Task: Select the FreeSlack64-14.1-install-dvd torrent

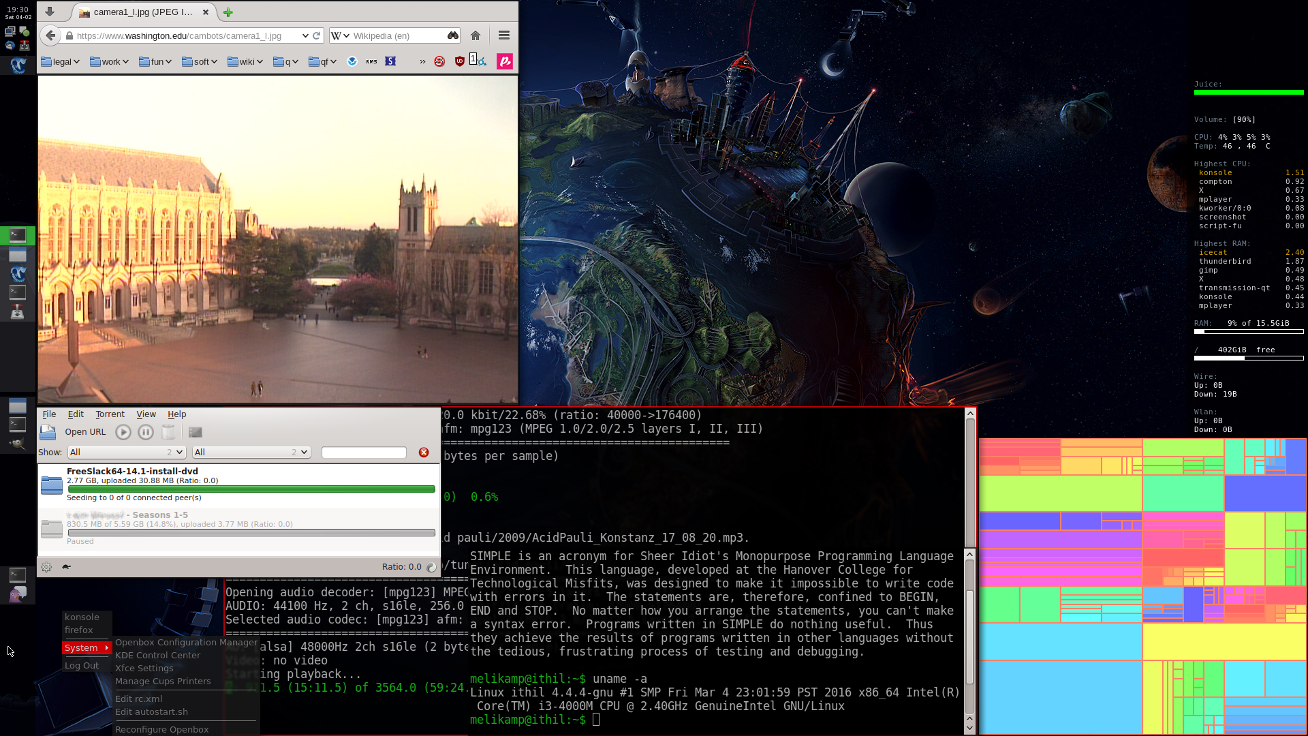Action: [x=238, y=485]
